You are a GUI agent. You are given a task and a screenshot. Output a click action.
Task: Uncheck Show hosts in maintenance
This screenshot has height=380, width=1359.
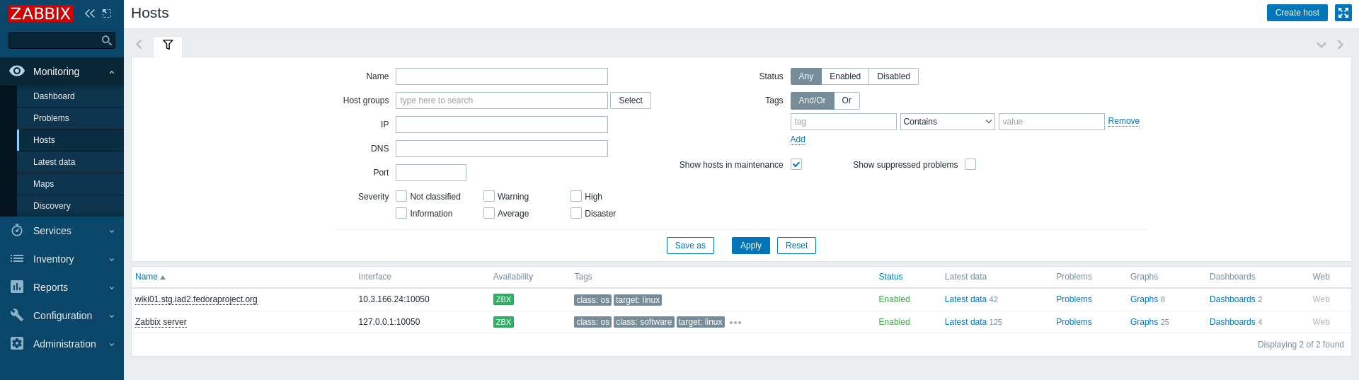pos(796,164)
